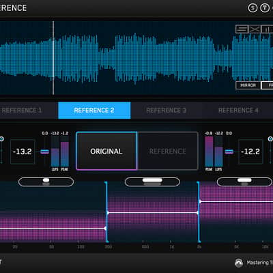This screenshot has width=273, height=273.
Task: Click the band divider near 2k
Action: [199, 212]
